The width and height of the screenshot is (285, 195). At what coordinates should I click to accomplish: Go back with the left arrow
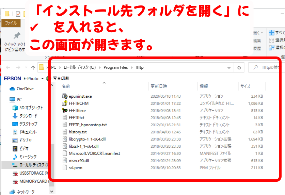pos(8,68)
